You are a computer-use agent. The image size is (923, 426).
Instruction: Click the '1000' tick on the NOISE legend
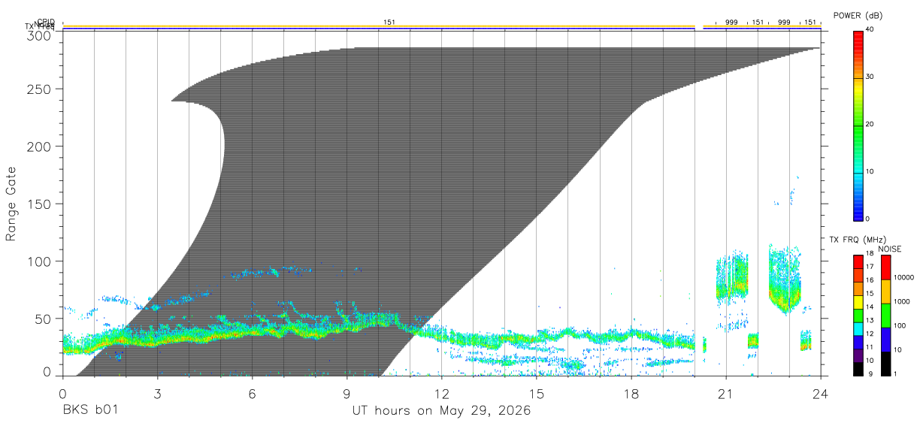tap(901, 301)
